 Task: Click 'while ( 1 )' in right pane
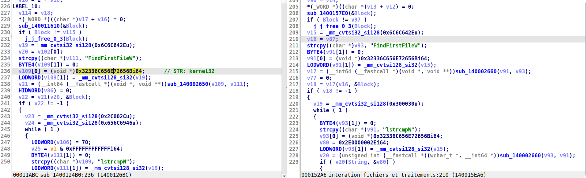(x=330, y=110)
